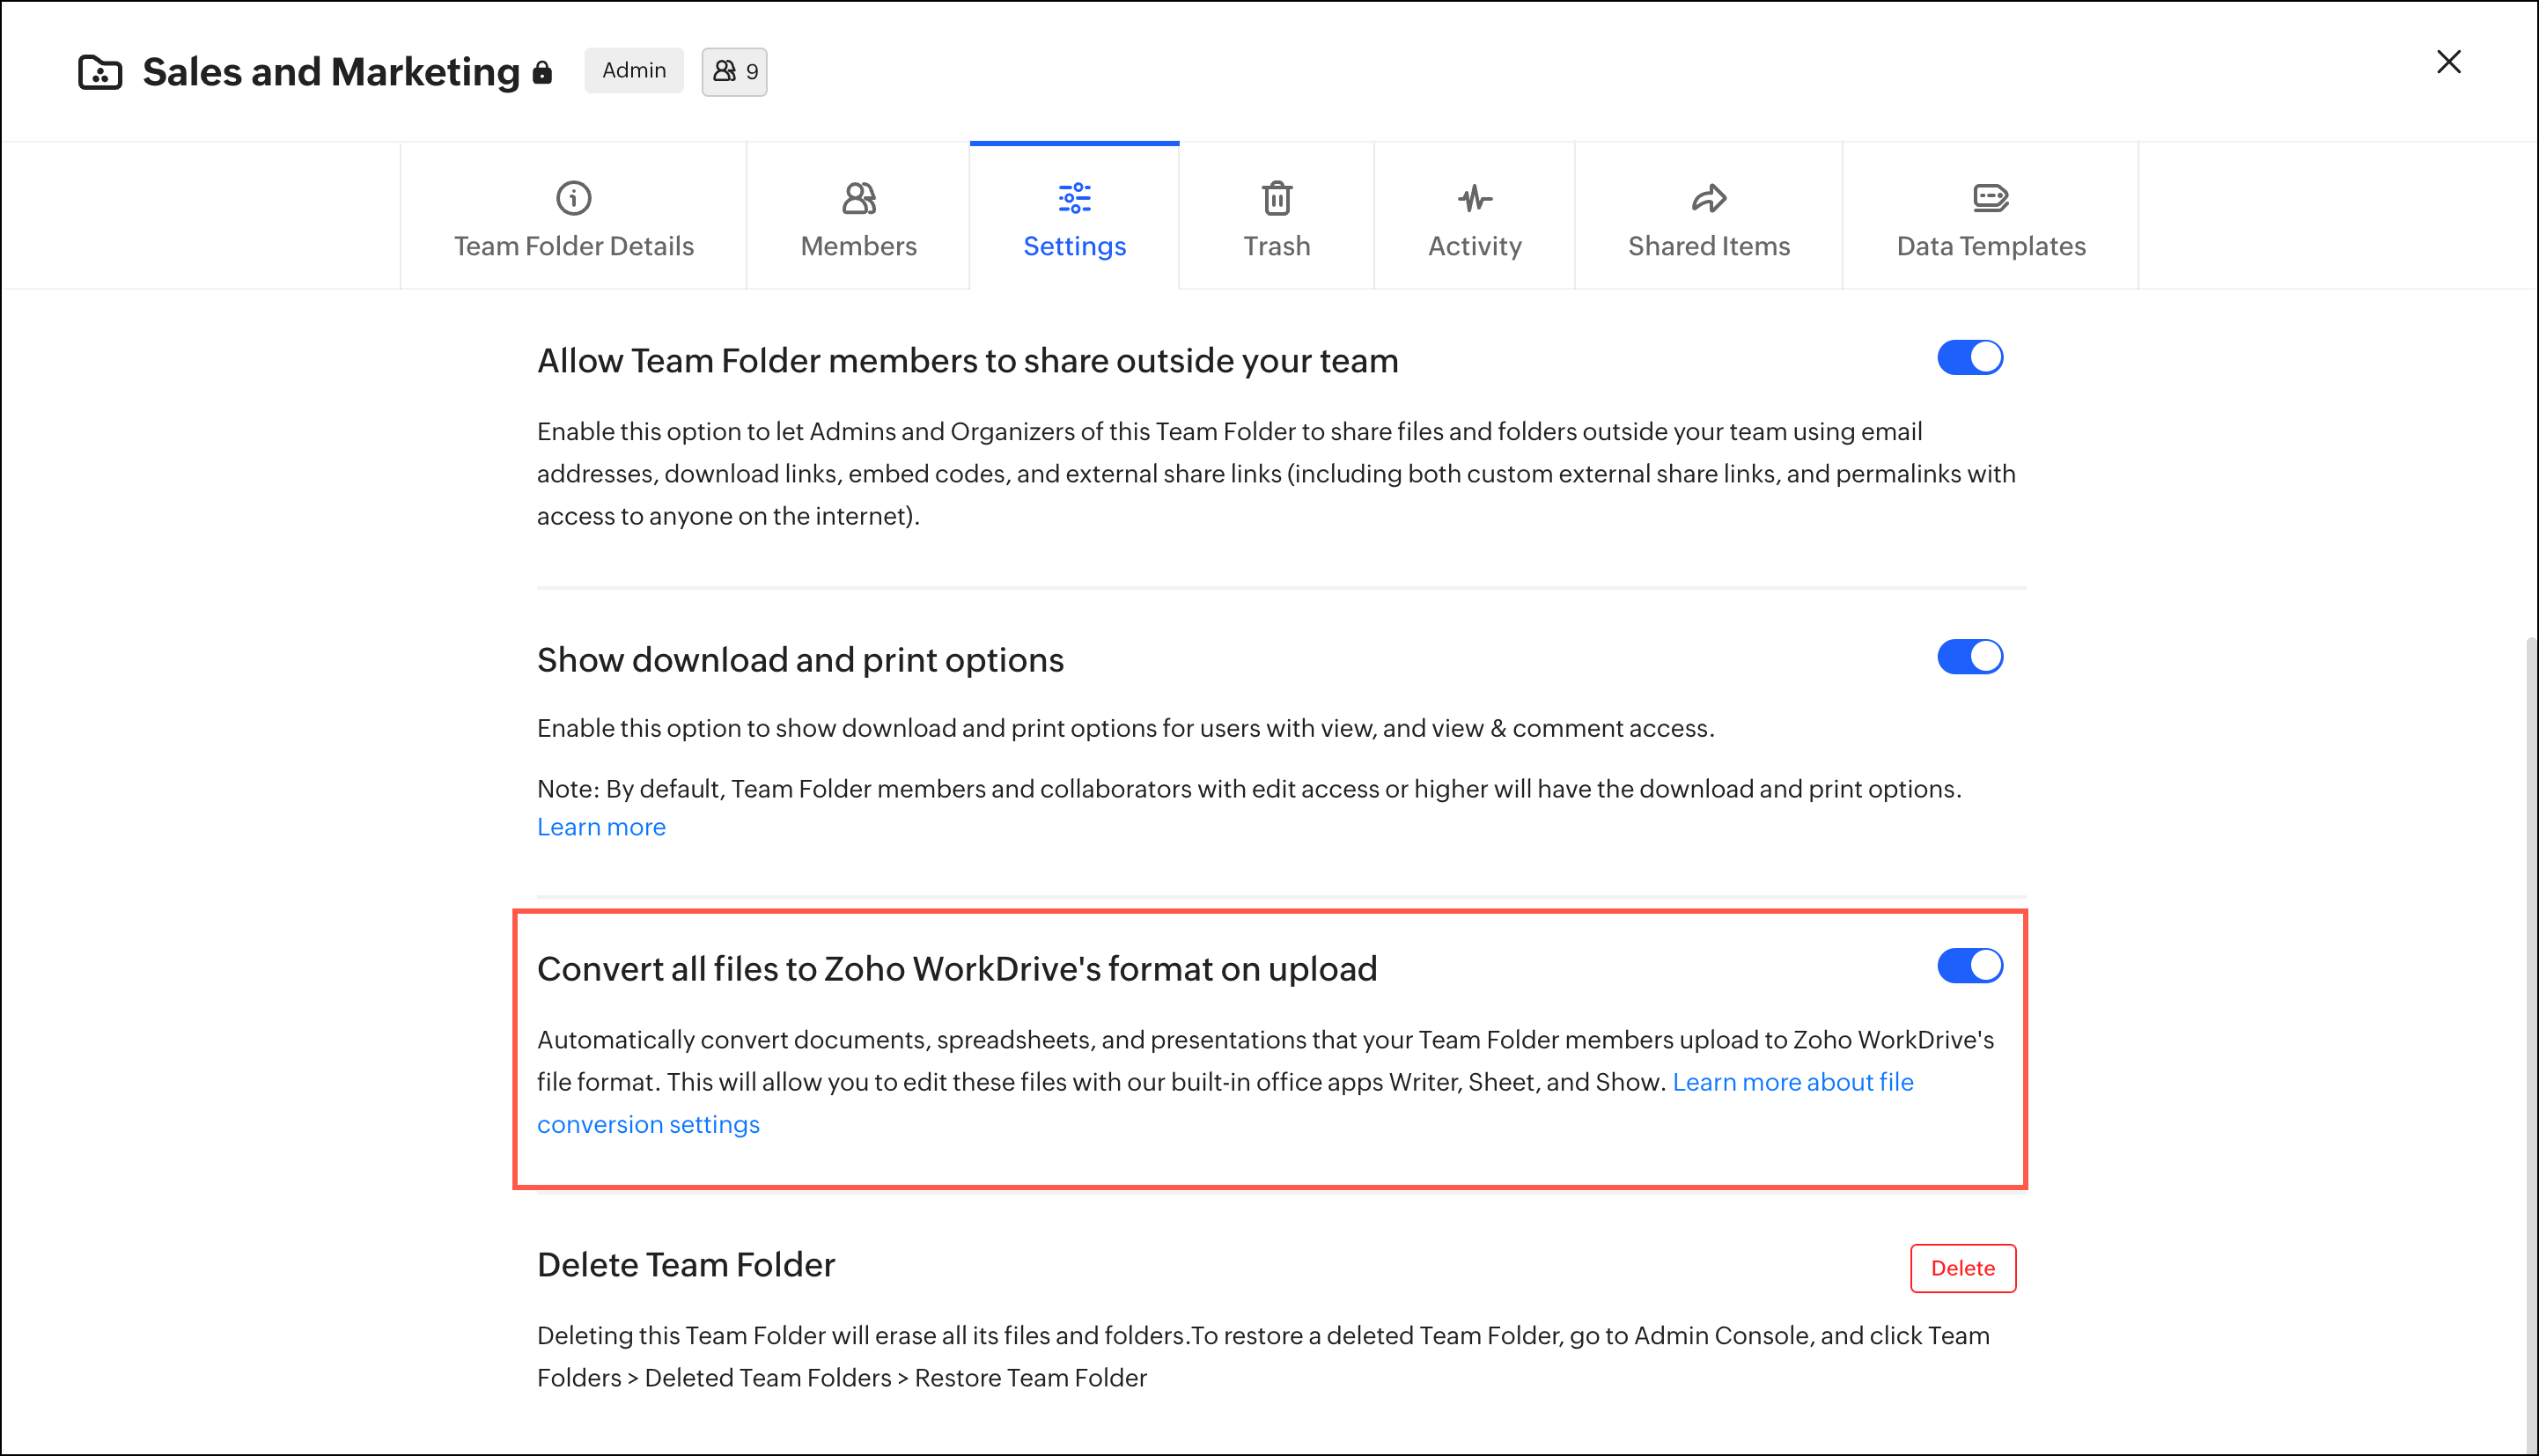Click the team folder icon beside title
This screenshot has height=1456, width=2539.
point(100,72)
